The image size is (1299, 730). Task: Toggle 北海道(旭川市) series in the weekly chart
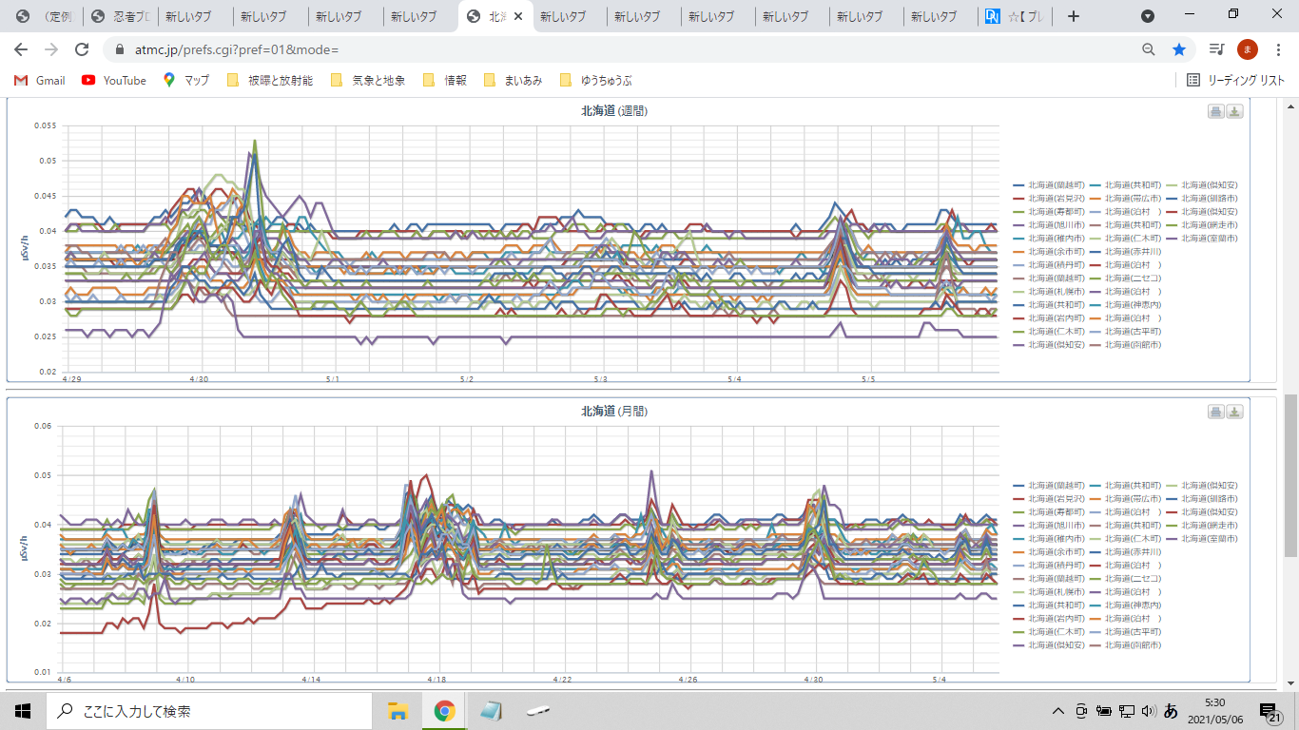pos(1049,224)
